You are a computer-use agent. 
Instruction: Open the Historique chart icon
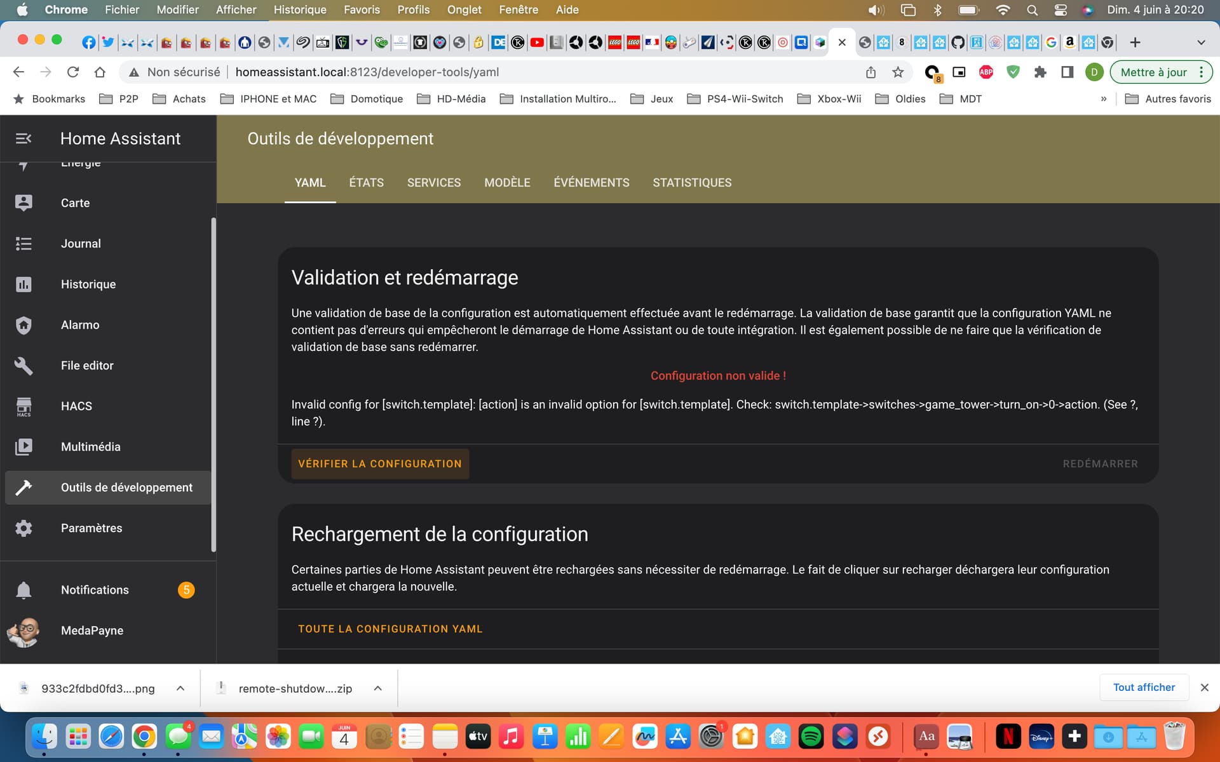(x=24, y=284)
